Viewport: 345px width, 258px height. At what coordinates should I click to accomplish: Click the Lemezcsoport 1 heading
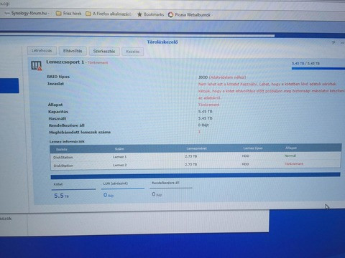click(65, 62)
